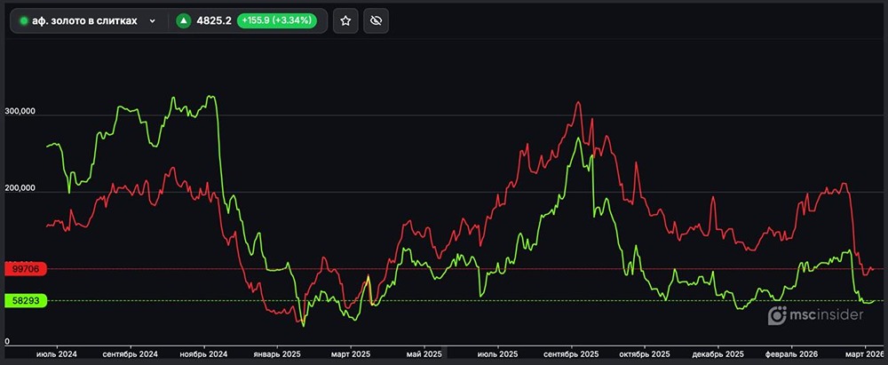Click the 300,000 value axis label
Screen dimensions: 888x365
coord(20,112)
